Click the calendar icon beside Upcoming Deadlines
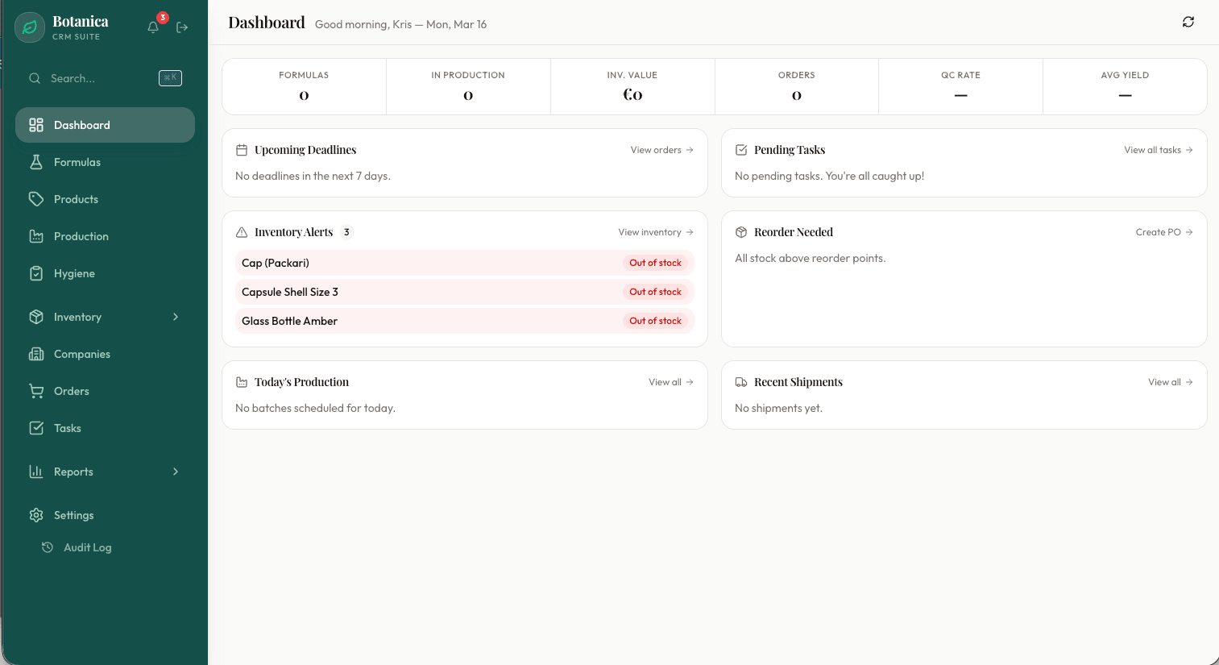Image resolution: width=1219 pixels, height=665 pixels. coord(242,149)
